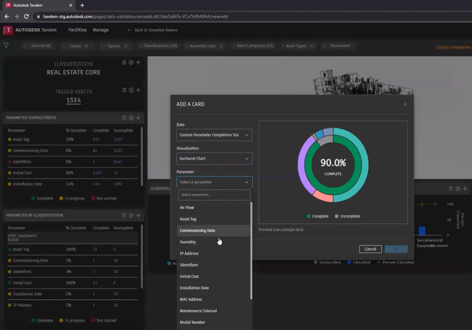Switch to the Facilities menu
This screenshot has height=330, width=472.
[x=77, y=30]
